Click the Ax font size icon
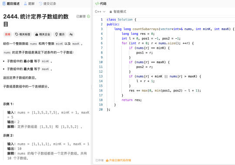235x165 pixels. click(71, 34)
